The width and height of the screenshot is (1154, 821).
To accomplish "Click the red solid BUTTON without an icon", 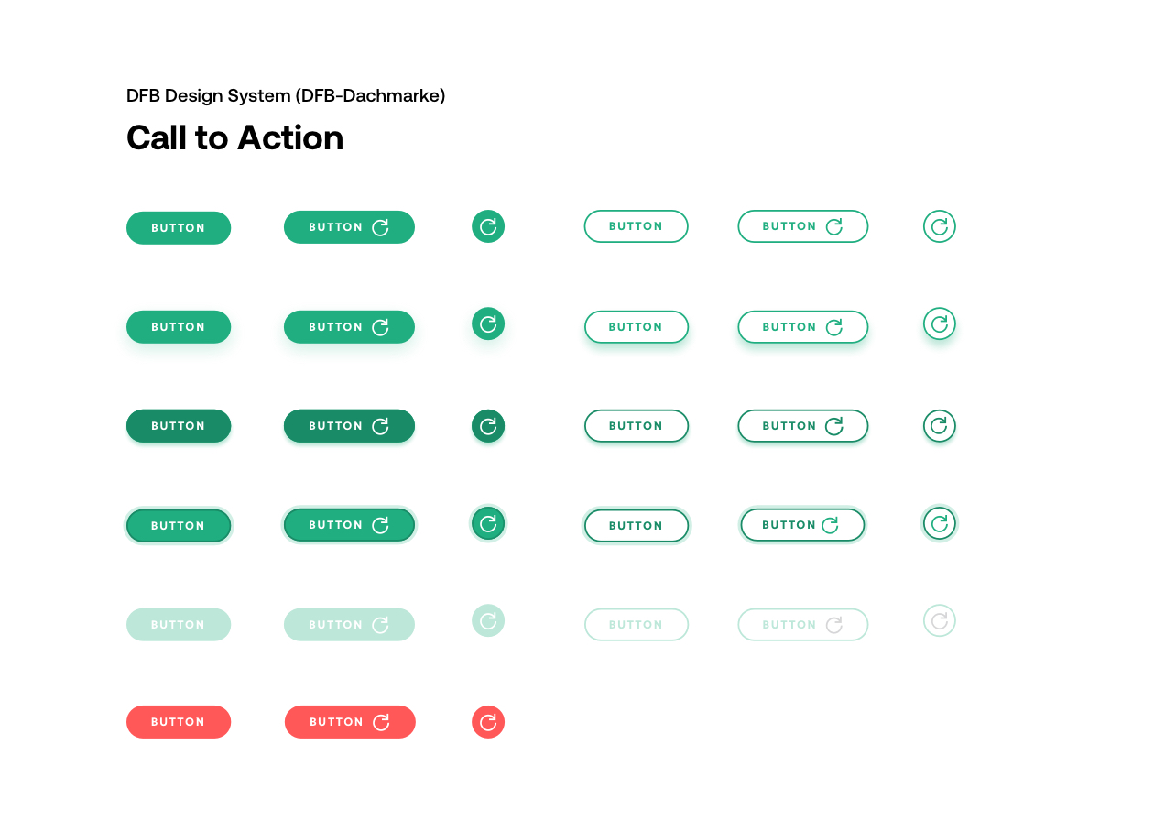I will (179, 722).
